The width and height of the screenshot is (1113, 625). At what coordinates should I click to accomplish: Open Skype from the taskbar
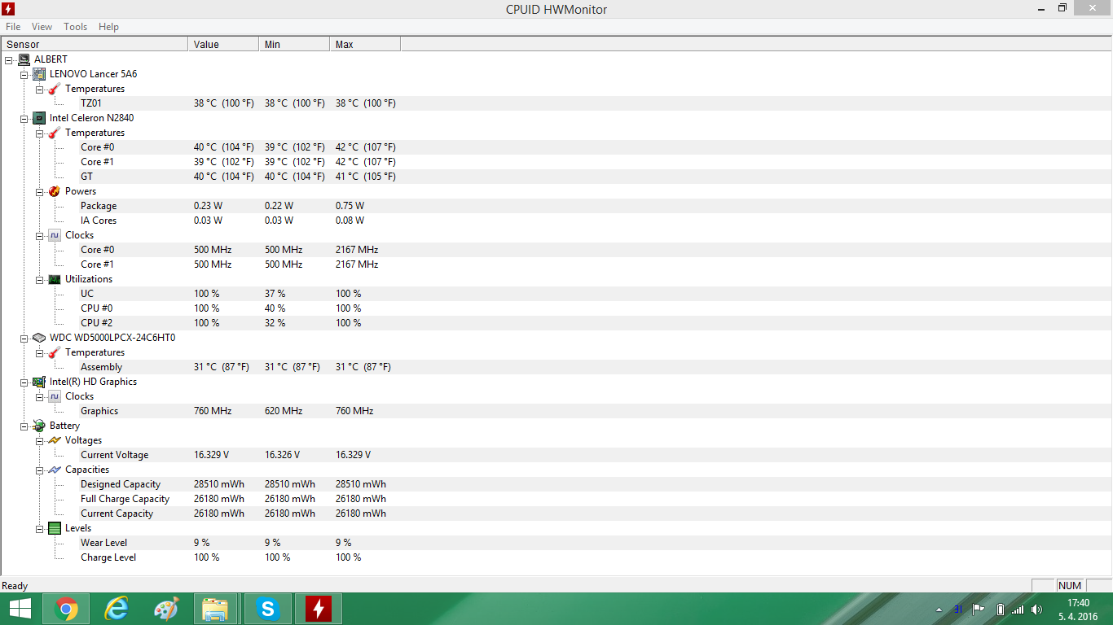click(267, 609)
